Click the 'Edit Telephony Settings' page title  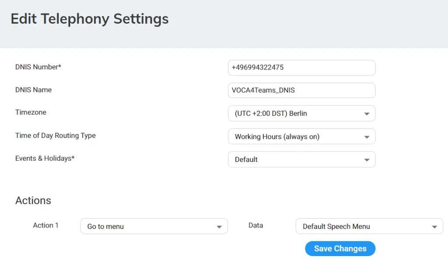(x=90, y=19)
